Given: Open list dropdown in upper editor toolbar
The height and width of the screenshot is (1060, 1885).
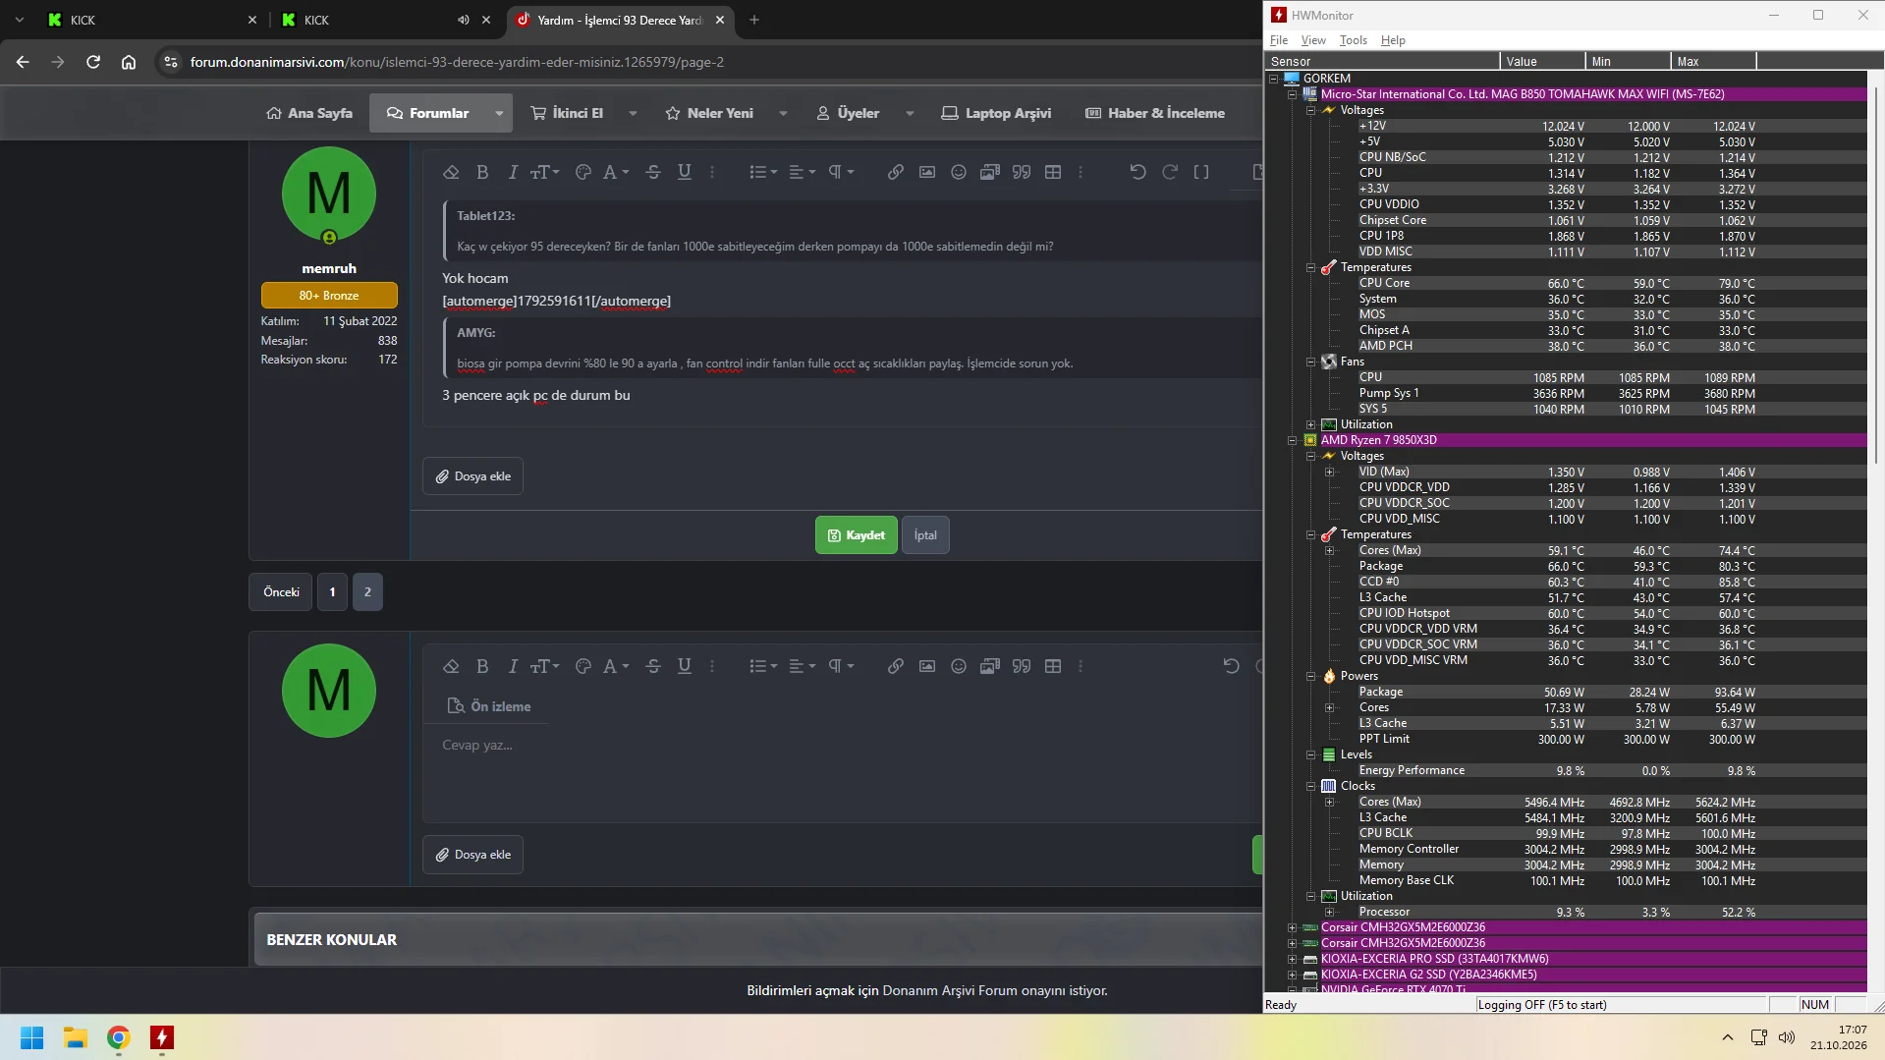Looking at the screenshot, I should 763,172.
